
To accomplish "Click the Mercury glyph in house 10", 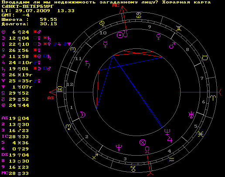I will (105, 44).
